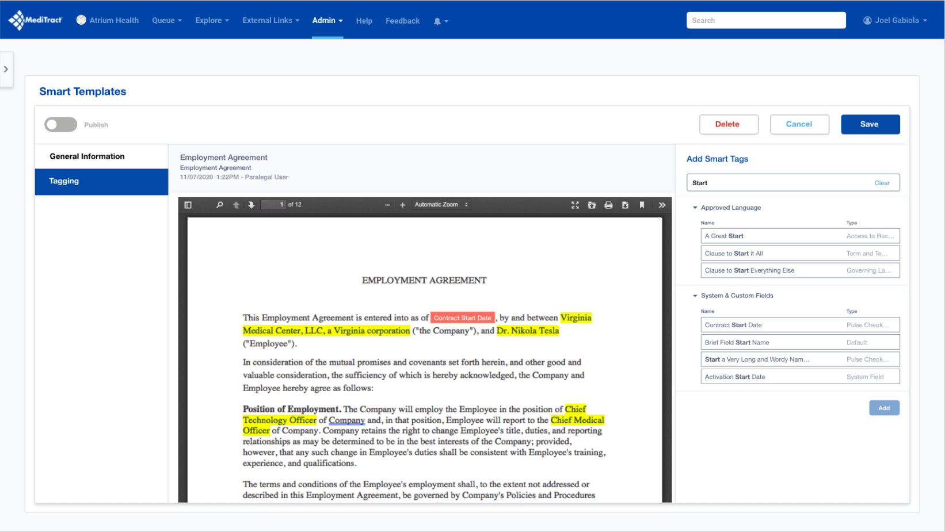The height and width of the screenshot is (532, 945).
Task: Open the Automatic Zoom selector
Action: tap(441, 205)
